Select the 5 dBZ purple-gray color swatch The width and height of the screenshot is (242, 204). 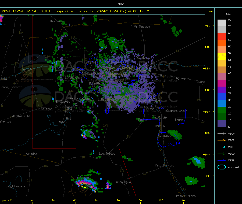(x=222, y=123)
